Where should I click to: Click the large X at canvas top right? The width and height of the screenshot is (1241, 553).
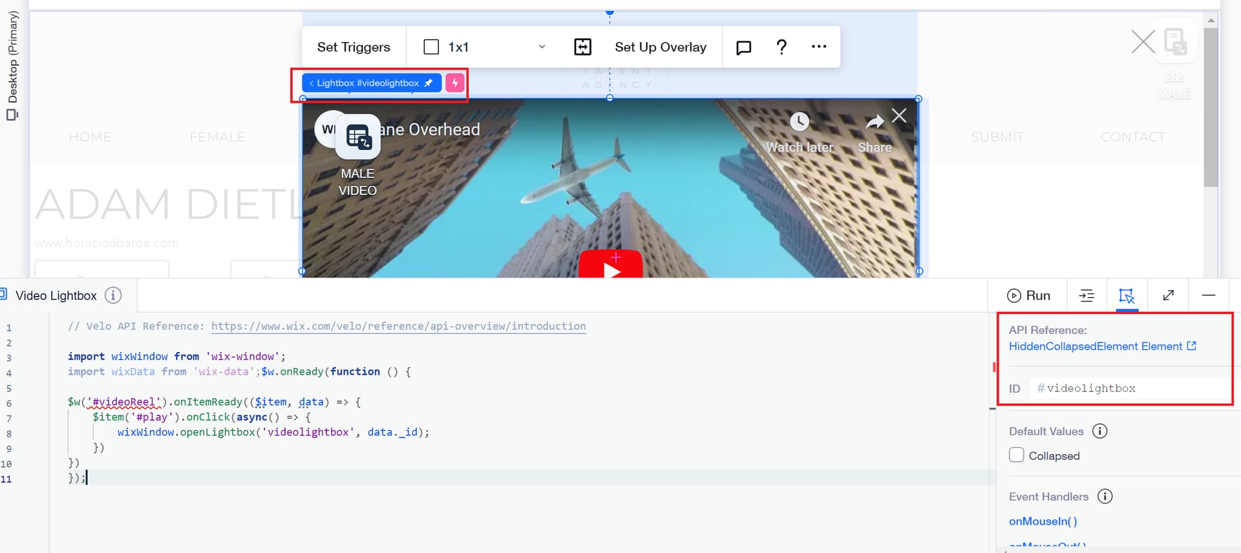tap(1143, 42)
